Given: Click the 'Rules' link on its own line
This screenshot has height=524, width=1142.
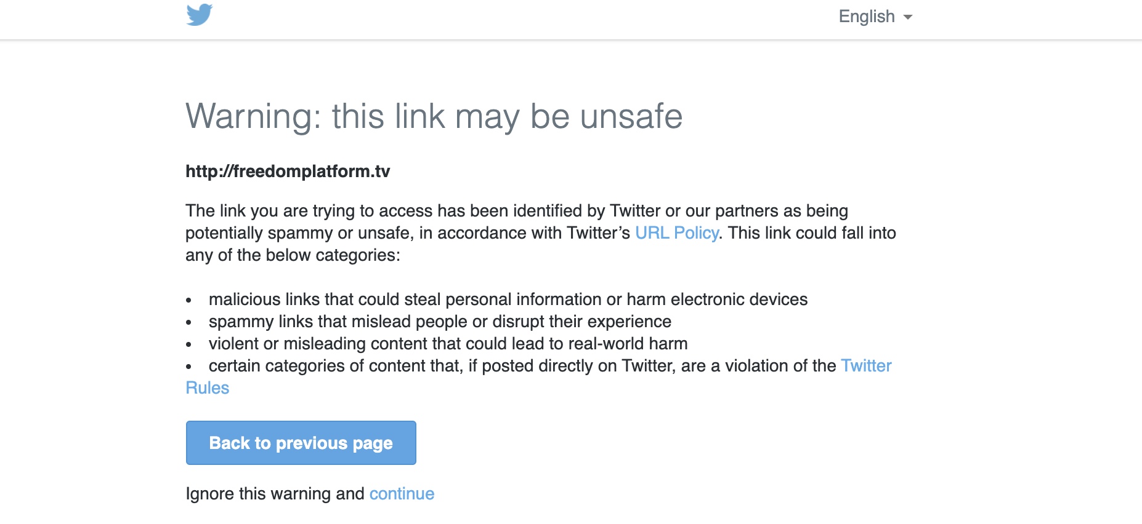Looking at the screenshot, I should (x=208, y=388).
